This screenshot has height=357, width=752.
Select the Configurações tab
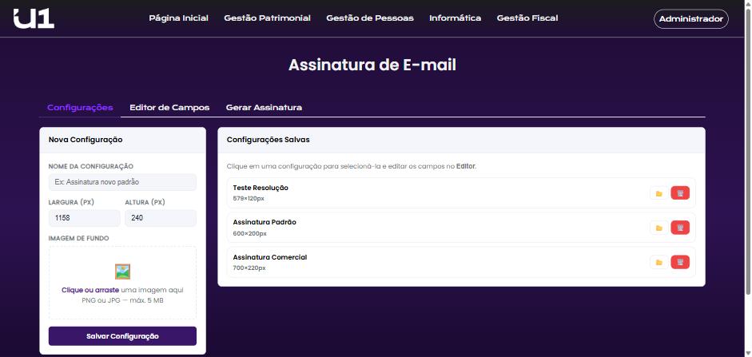point(80,107)
